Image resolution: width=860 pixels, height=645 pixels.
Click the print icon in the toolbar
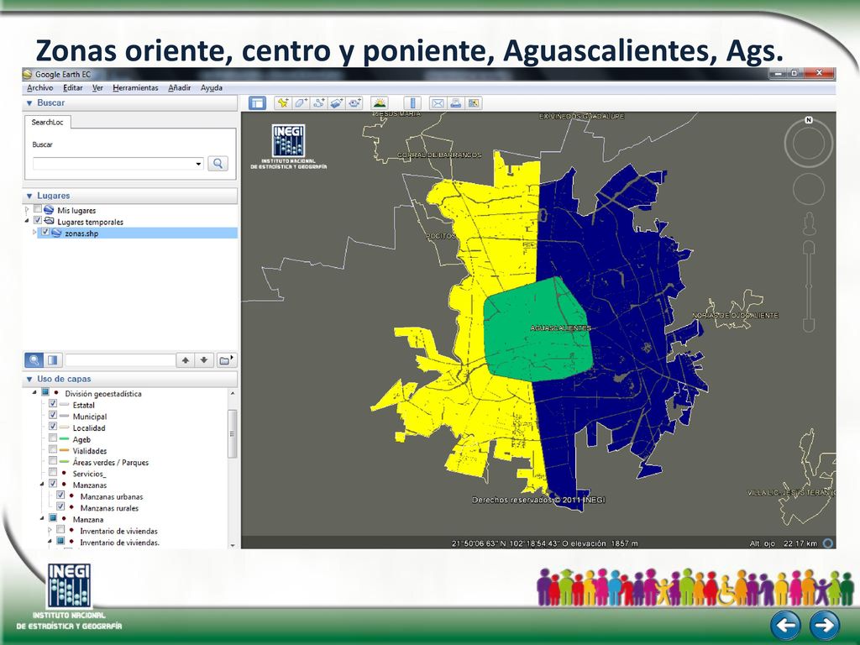pos(455,102)
